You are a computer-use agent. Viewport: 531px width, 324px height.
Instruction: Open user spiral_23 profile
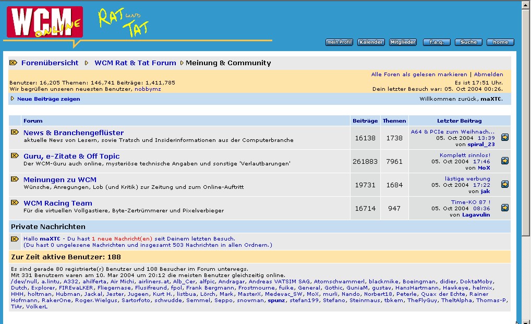481,145
